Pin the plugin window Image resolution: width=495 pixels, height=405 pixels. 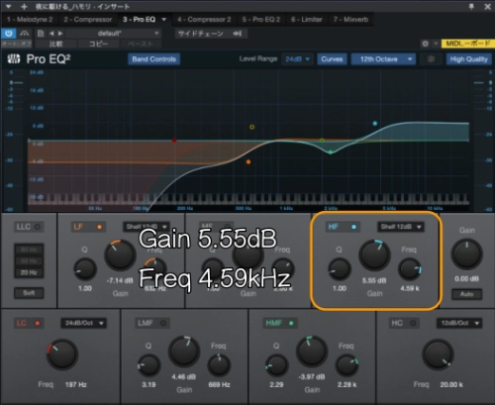click(472, 6)
